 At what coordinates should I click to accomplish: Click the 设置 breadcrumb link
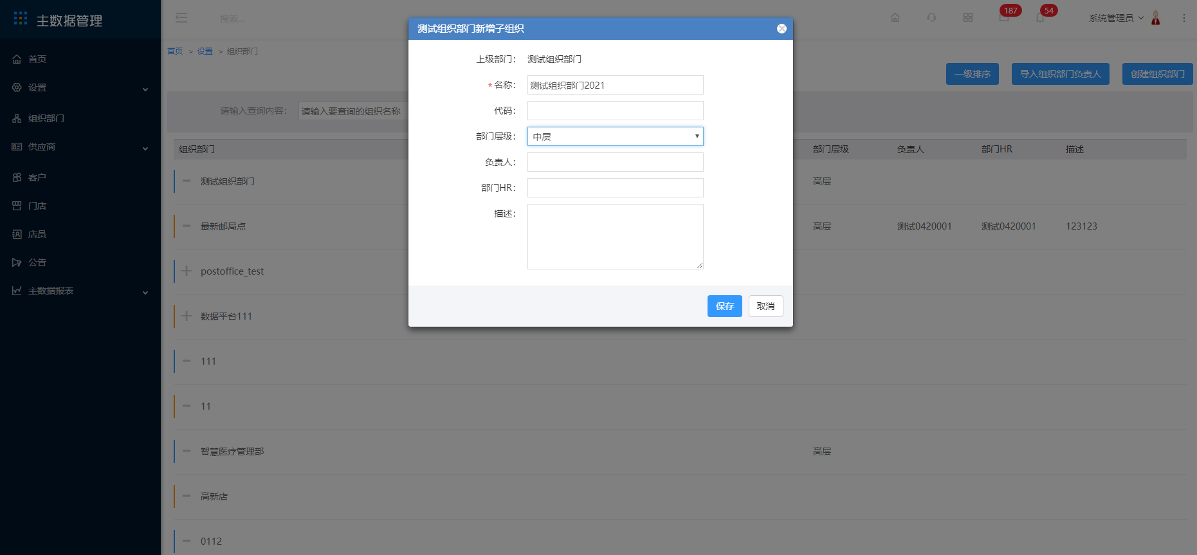click(x=205, y=51)
